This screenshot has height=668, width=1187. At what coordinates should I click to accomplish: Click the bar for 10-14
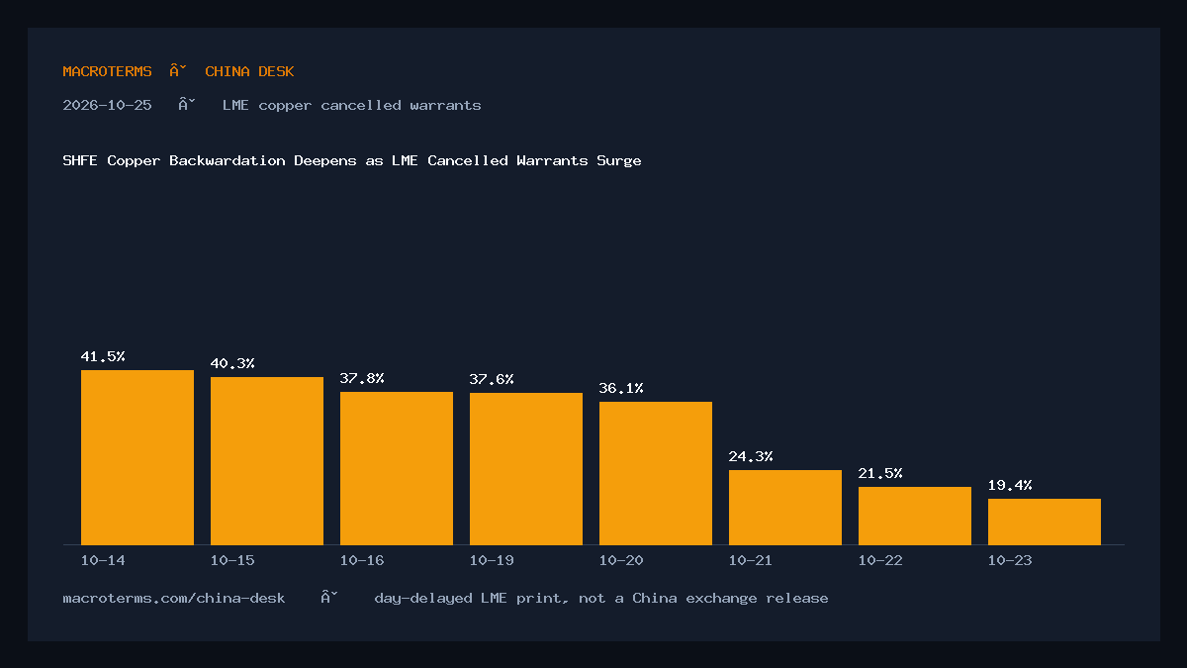pos(137,457)
